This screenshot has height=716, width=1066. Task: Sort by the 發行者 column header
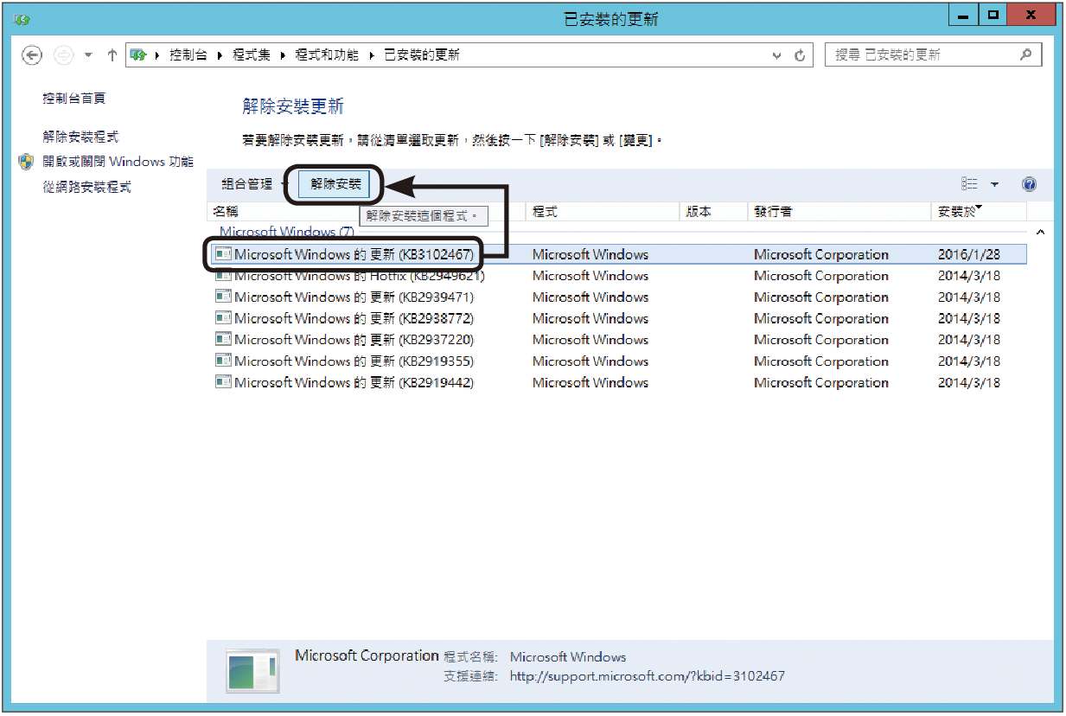pos(839,212)
